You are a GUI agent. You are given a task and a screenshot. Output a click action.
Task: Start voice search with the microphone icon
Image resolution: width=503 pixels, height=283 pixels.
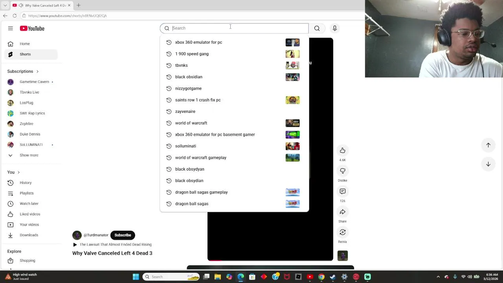[335, 28]
